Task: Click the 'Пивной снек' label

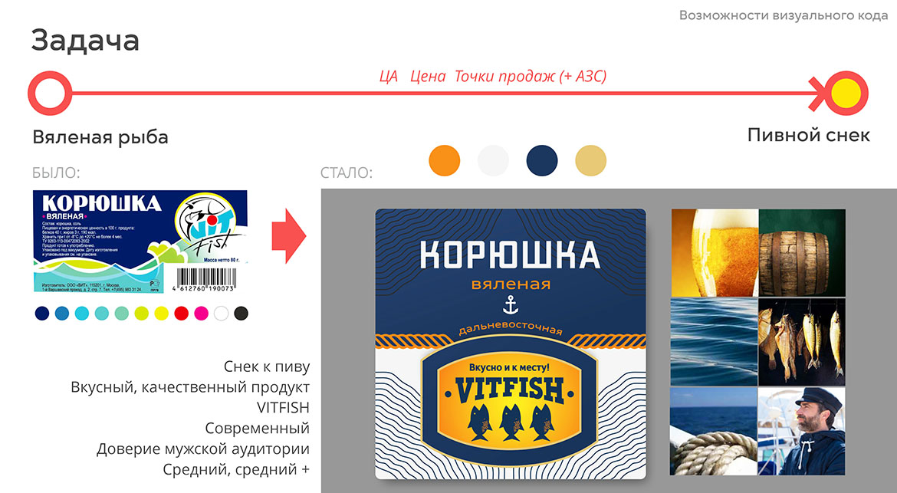Action: (808, 136)
